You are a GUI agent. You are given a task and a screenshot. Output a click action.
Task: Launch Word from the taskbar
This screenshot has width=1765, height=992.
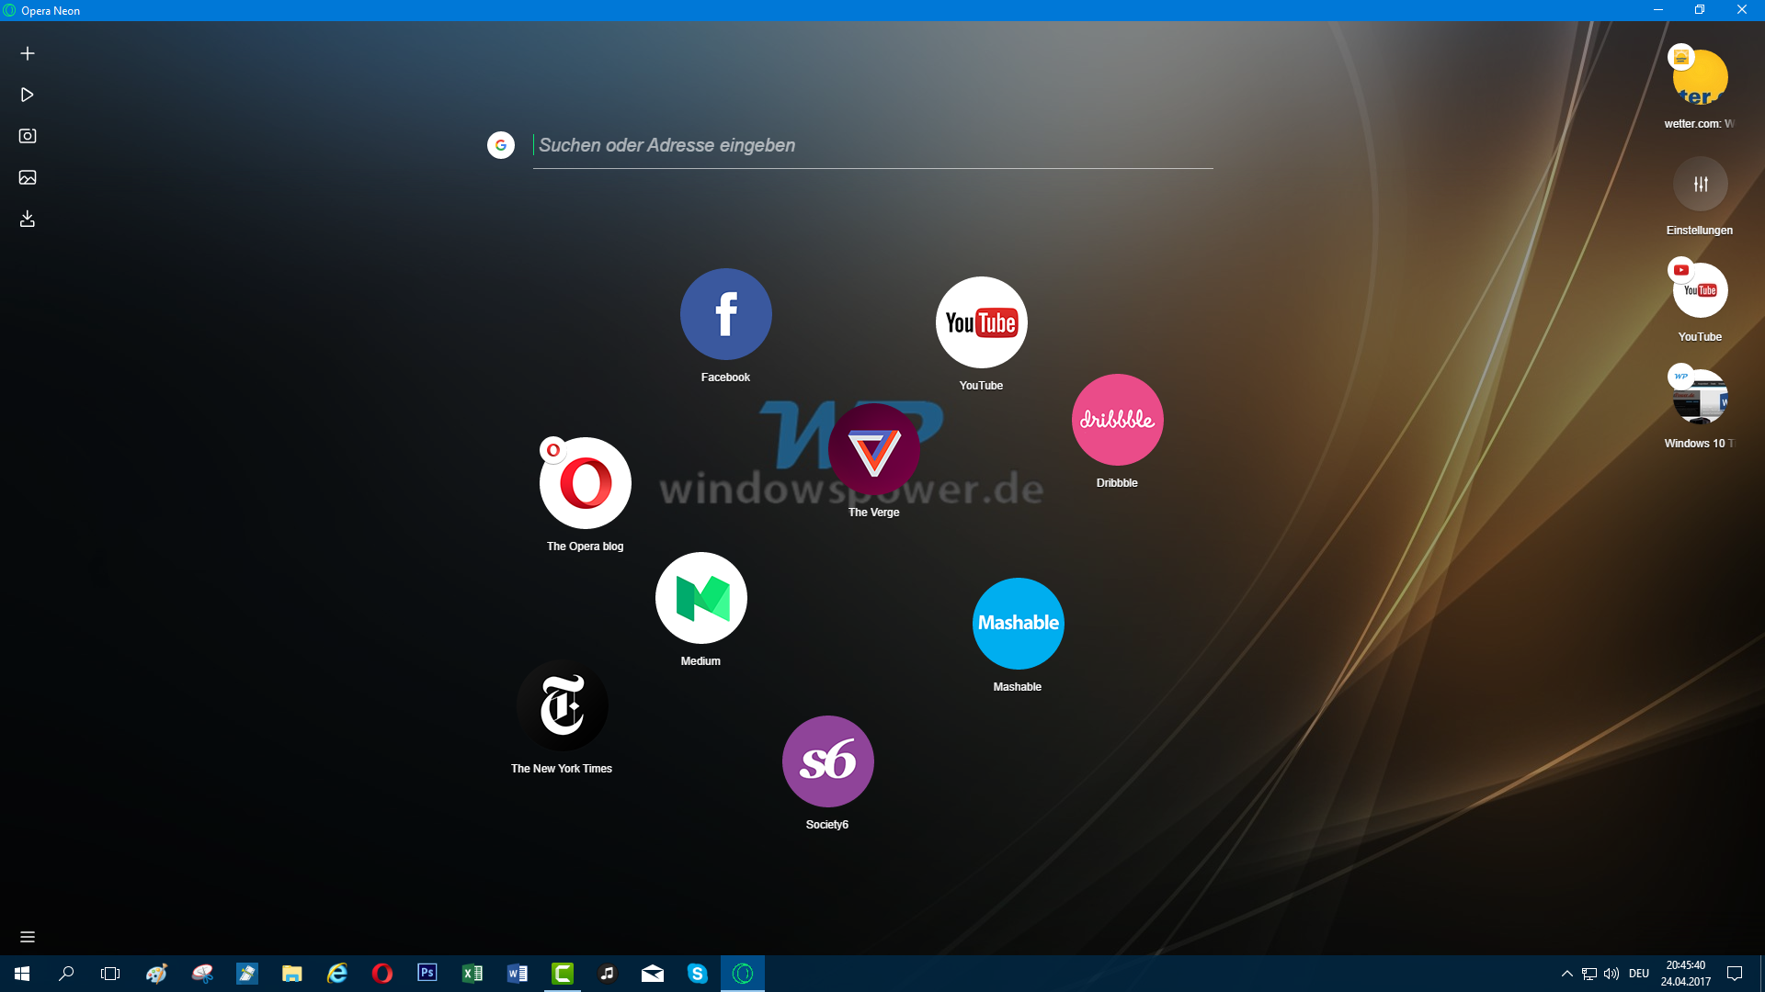click(518, 974)
